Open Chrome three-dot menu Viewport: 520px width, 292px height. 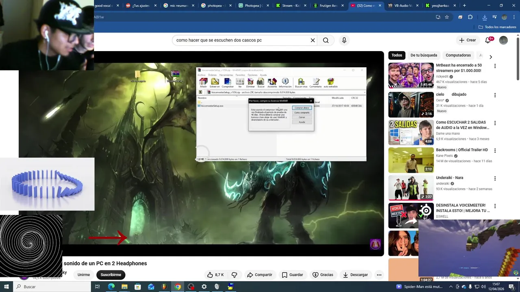(x=513, y=17)
